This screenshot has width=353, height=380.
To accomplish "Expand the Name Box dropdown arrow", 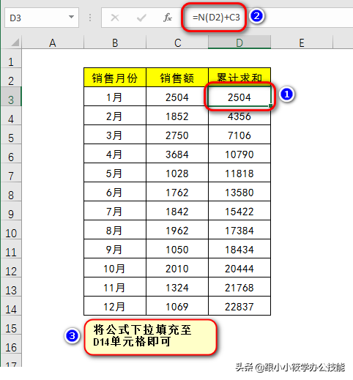I will [x=71, y=17].
